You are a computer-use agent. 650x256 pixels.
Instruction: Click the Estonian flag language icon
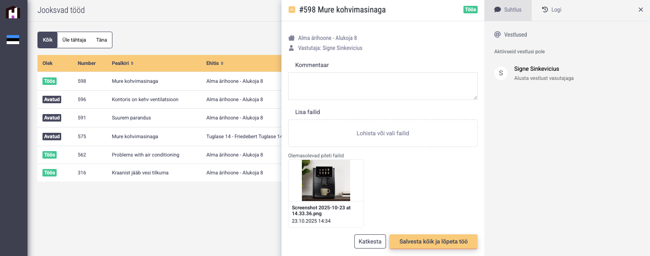click(13, 40)
